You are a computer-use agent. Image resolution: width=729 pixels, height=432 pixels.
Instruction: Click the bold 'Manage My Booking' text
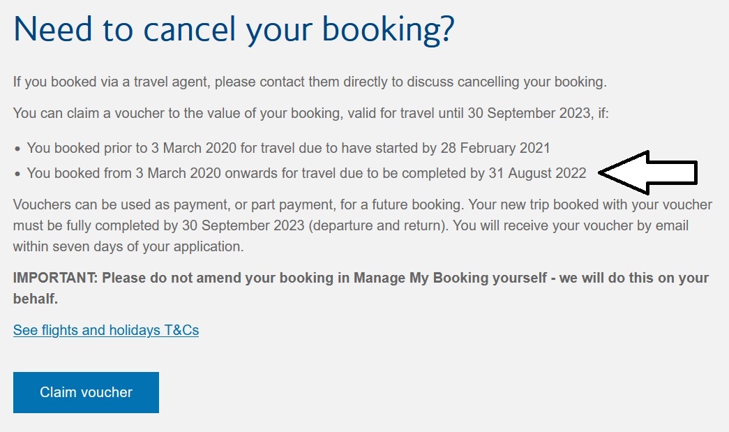(410, 278)
